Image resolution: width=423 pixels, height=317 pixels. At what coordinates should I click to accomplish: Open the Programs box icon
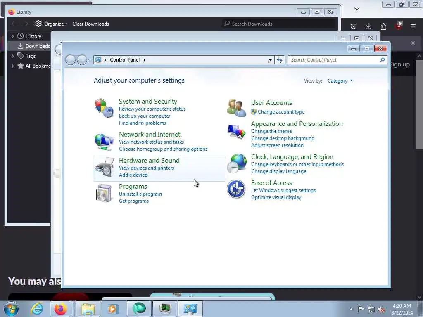pyautogui.click(x=104, y=193)
